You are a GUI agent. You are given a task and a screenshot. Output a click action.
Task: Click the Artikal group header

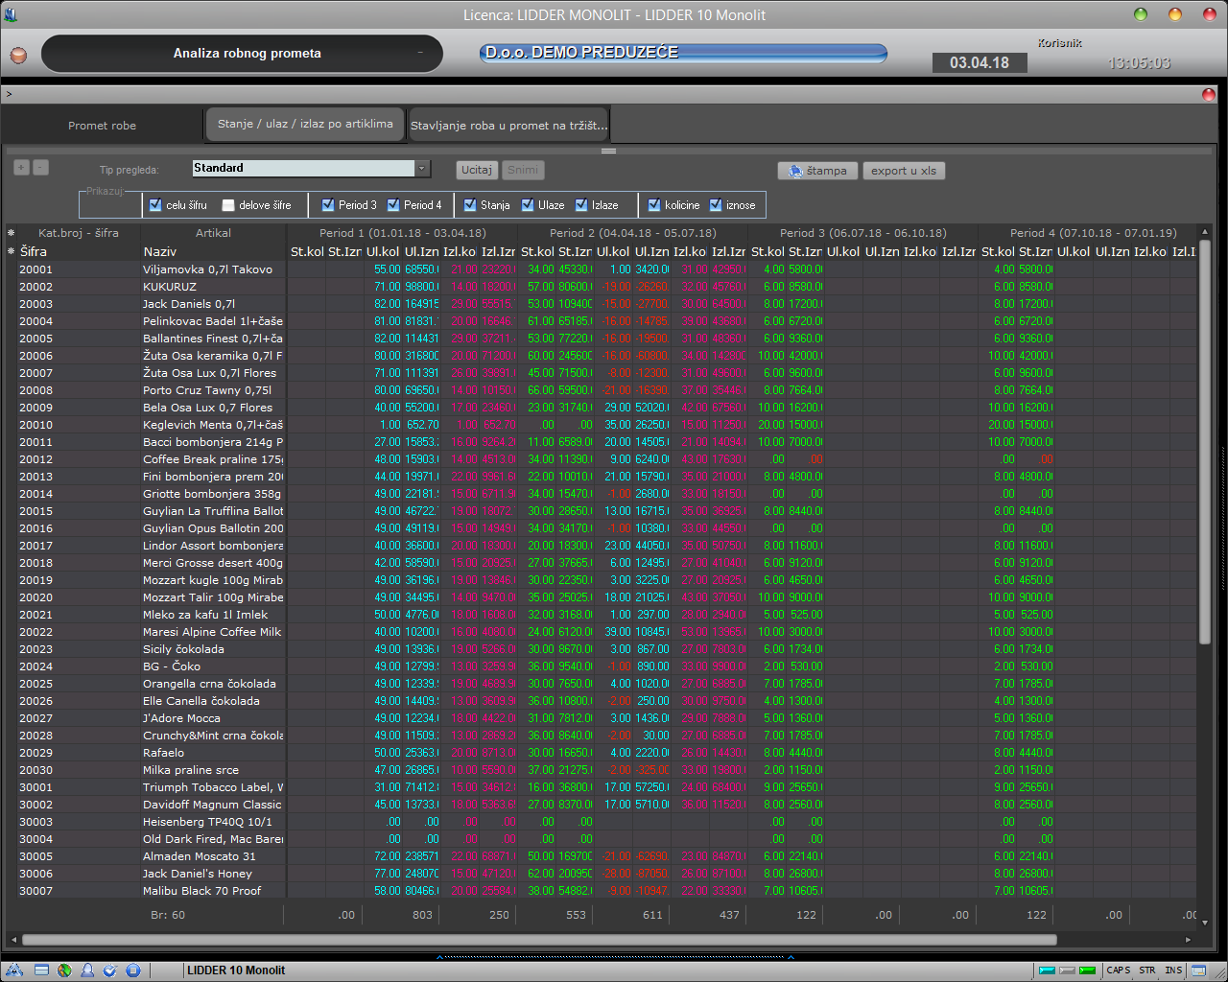tap(213, 233)
